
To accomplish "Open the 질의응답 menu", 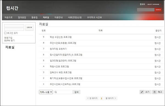I will point(22,17).
